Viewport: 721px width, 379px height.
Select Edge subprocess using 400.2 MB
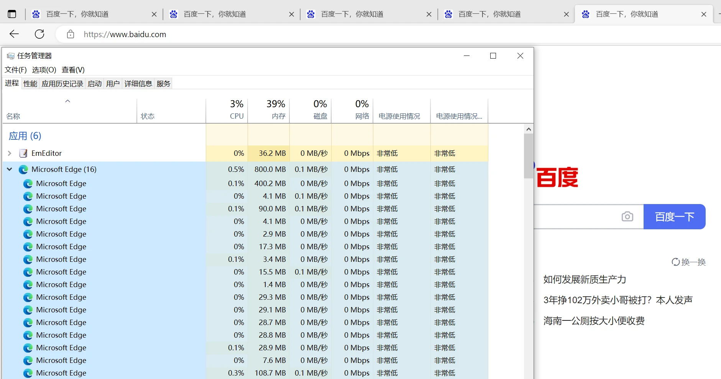[245, 183]
